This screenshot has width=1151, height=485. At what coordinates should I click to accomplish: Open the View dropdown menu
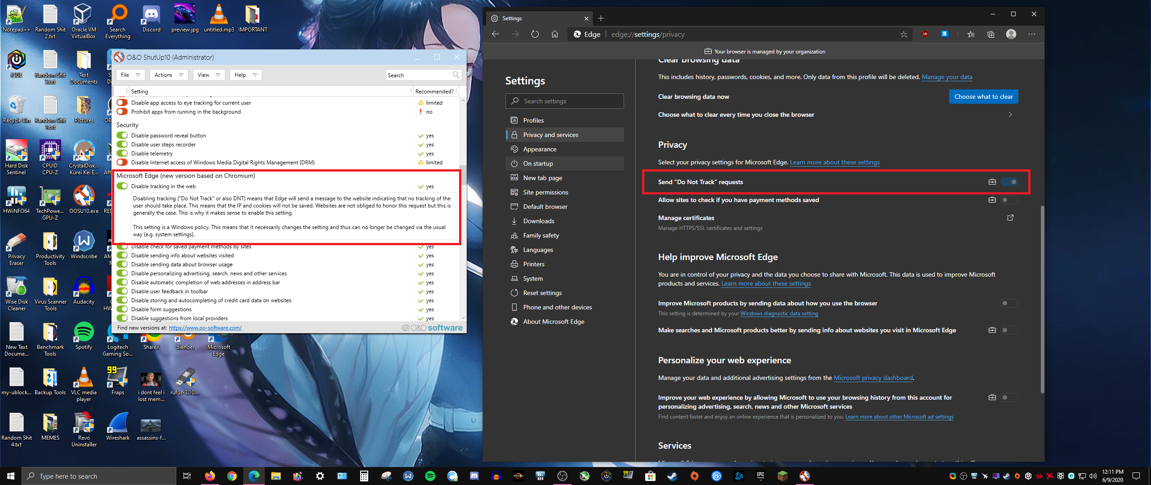click(209, 75)
